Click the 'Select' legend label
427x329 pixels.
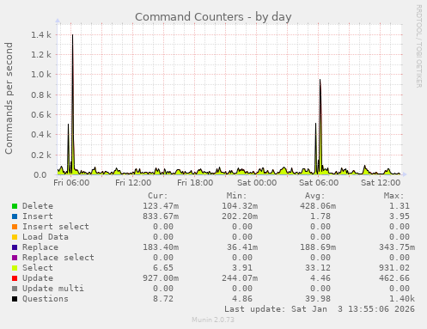38,268
